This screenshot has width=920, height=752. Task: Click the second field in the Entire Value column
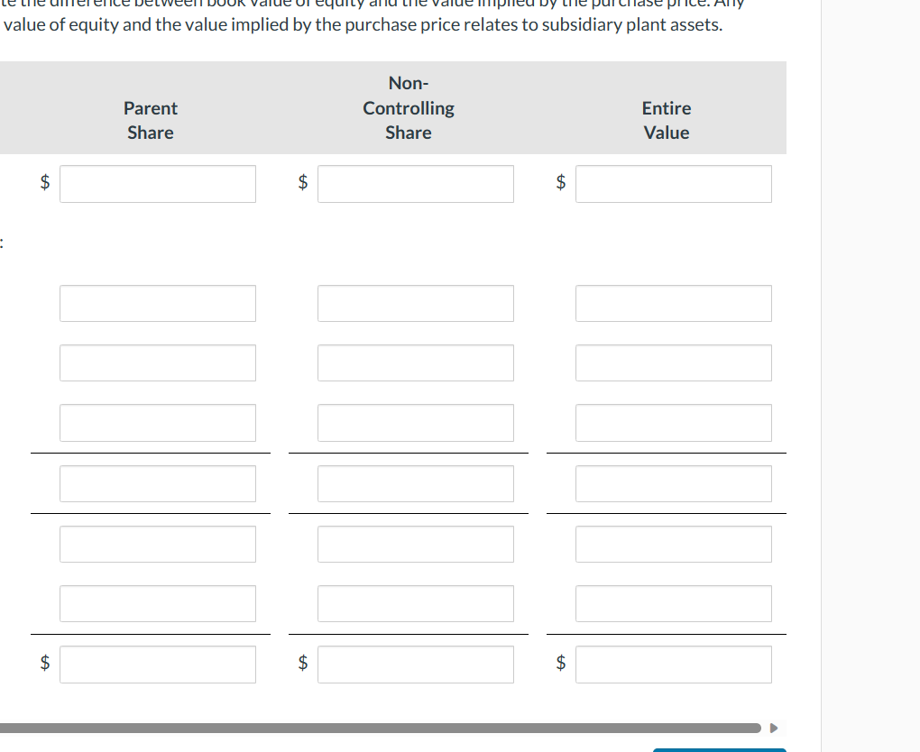tap(673, 362)
